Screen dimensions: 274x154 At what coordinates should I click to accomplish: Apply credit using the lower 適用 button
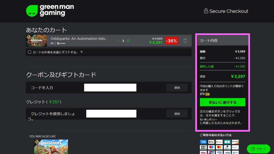point(177,114)
